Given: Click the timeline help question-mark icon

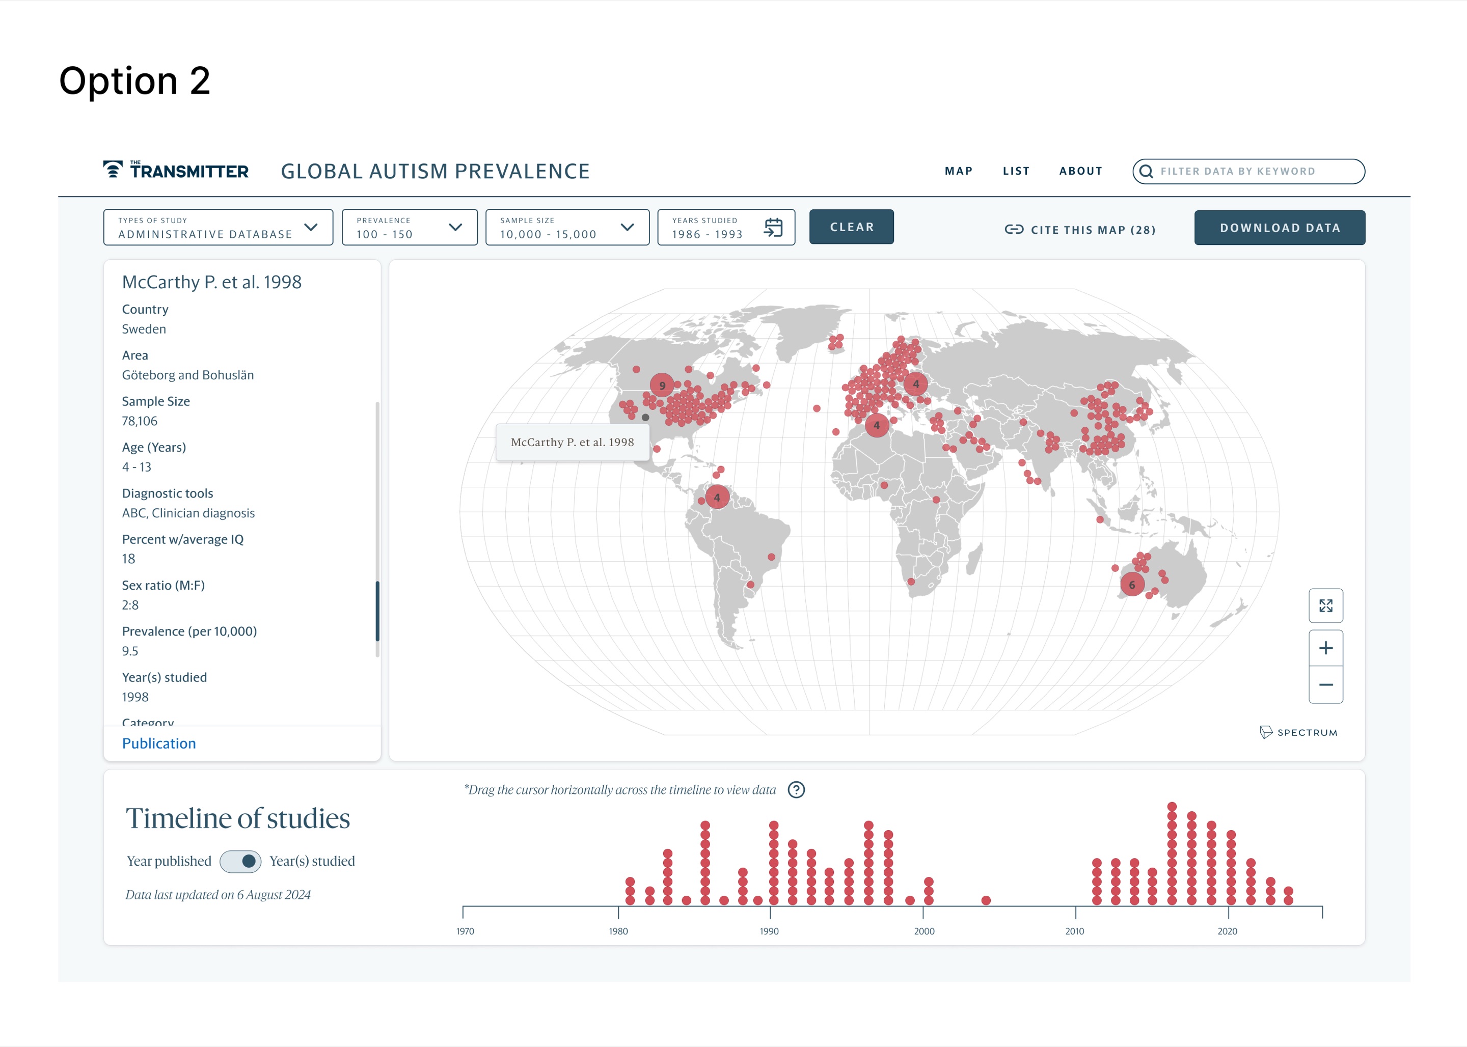Looking at the screenshot, I should tap(796, 790).
